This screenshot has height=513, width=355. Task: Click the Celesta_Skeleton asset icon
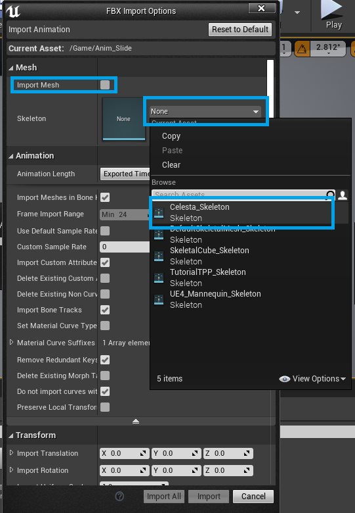point(159,212)
